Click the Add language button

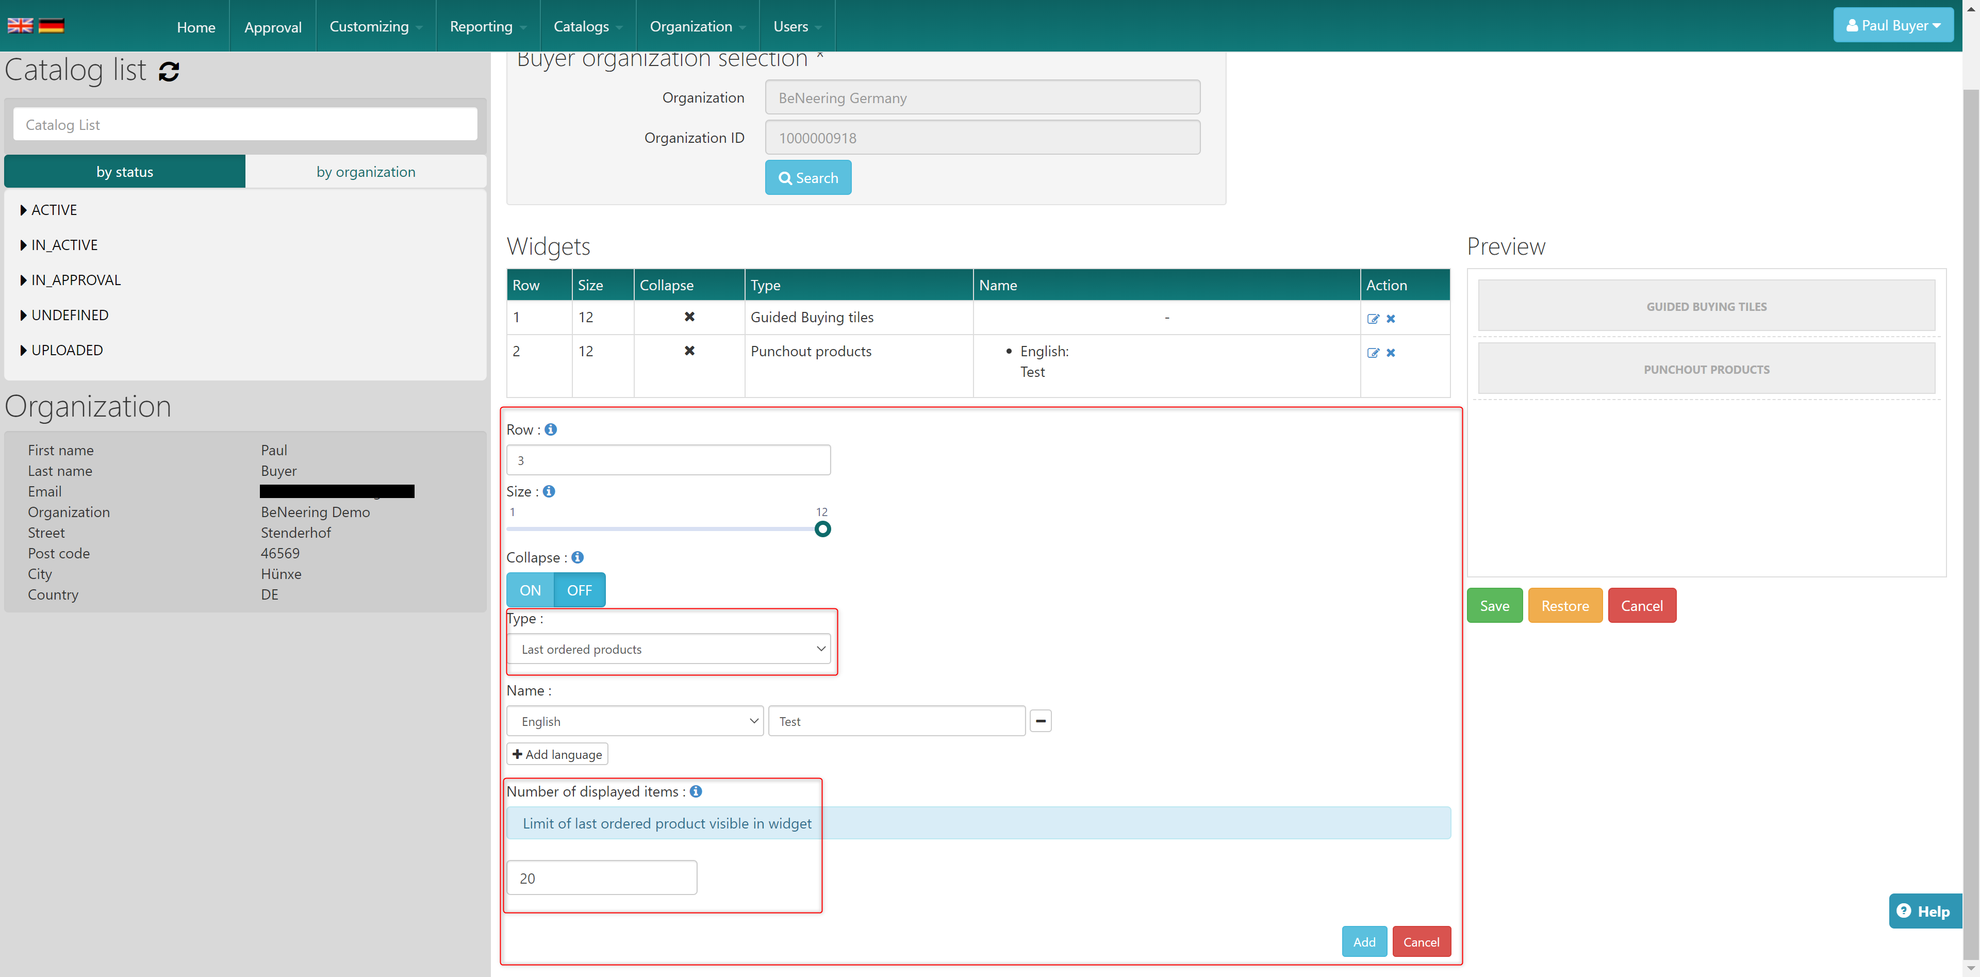click(557, 754)
